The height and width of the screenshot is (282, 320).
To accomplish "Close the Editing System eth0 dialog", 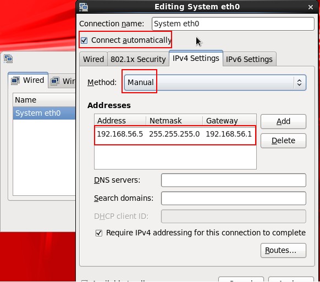I will (x=311, y=7).
